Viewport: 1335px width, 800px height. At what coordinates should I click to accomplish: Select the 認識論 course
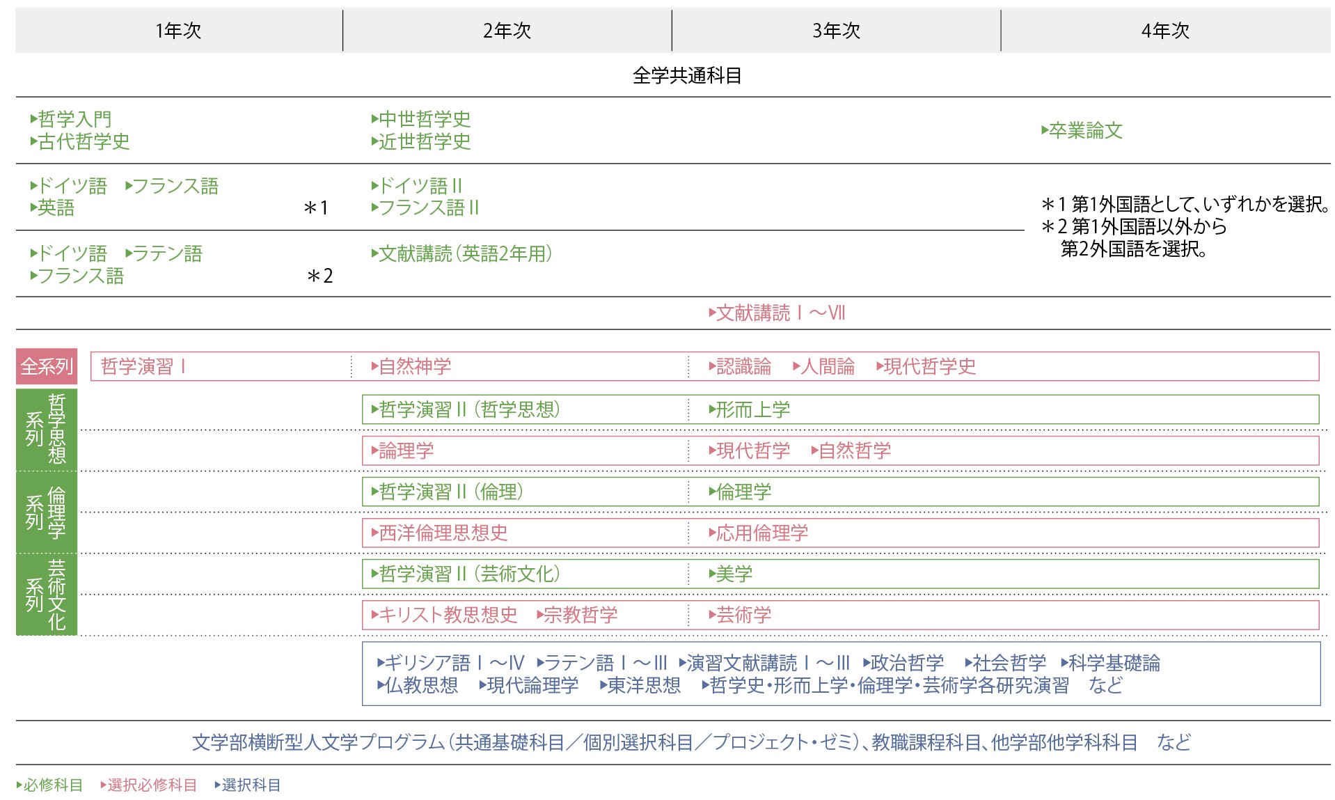click(740, 366)
